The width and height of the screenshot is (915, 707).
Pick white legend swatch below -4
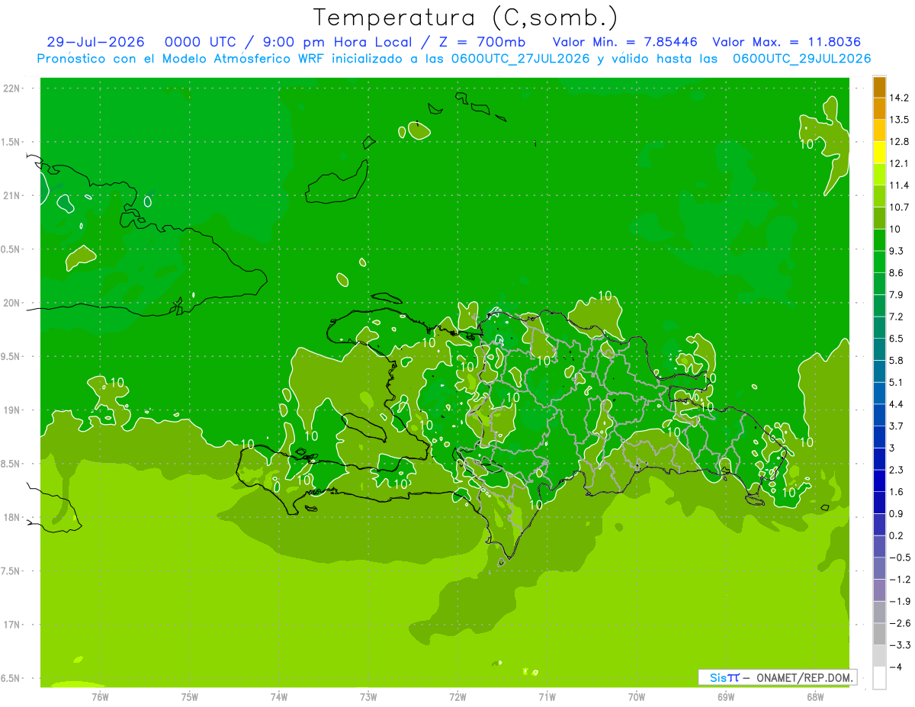pyautogui.click(x=879, y=677)
